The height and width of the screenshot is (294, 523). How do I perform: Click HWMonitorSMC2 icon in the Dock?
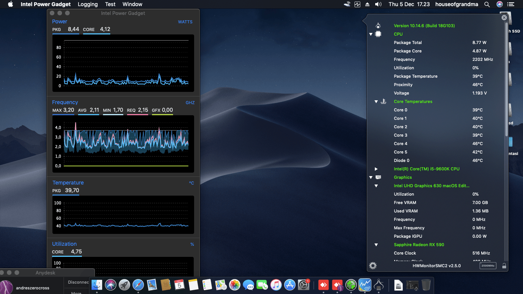(379, 285)
